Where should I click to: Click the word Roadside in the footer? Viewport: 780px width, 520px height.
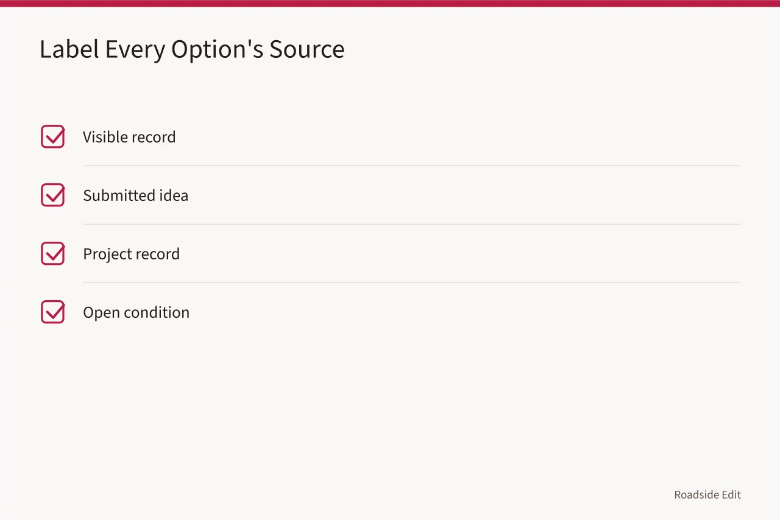coord(697,494)
